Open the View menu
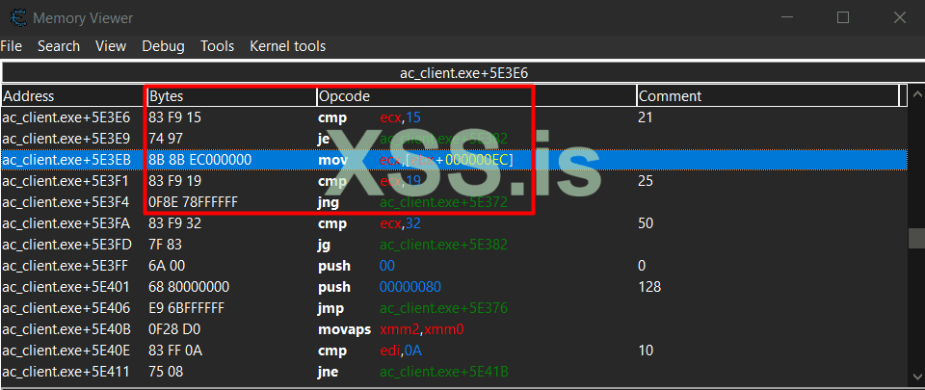The height and width of the screenshot is (390, 925). tap(110, 46)
